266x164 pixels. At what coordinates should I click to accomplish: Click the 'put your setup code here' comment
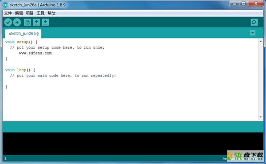point(57,48)
